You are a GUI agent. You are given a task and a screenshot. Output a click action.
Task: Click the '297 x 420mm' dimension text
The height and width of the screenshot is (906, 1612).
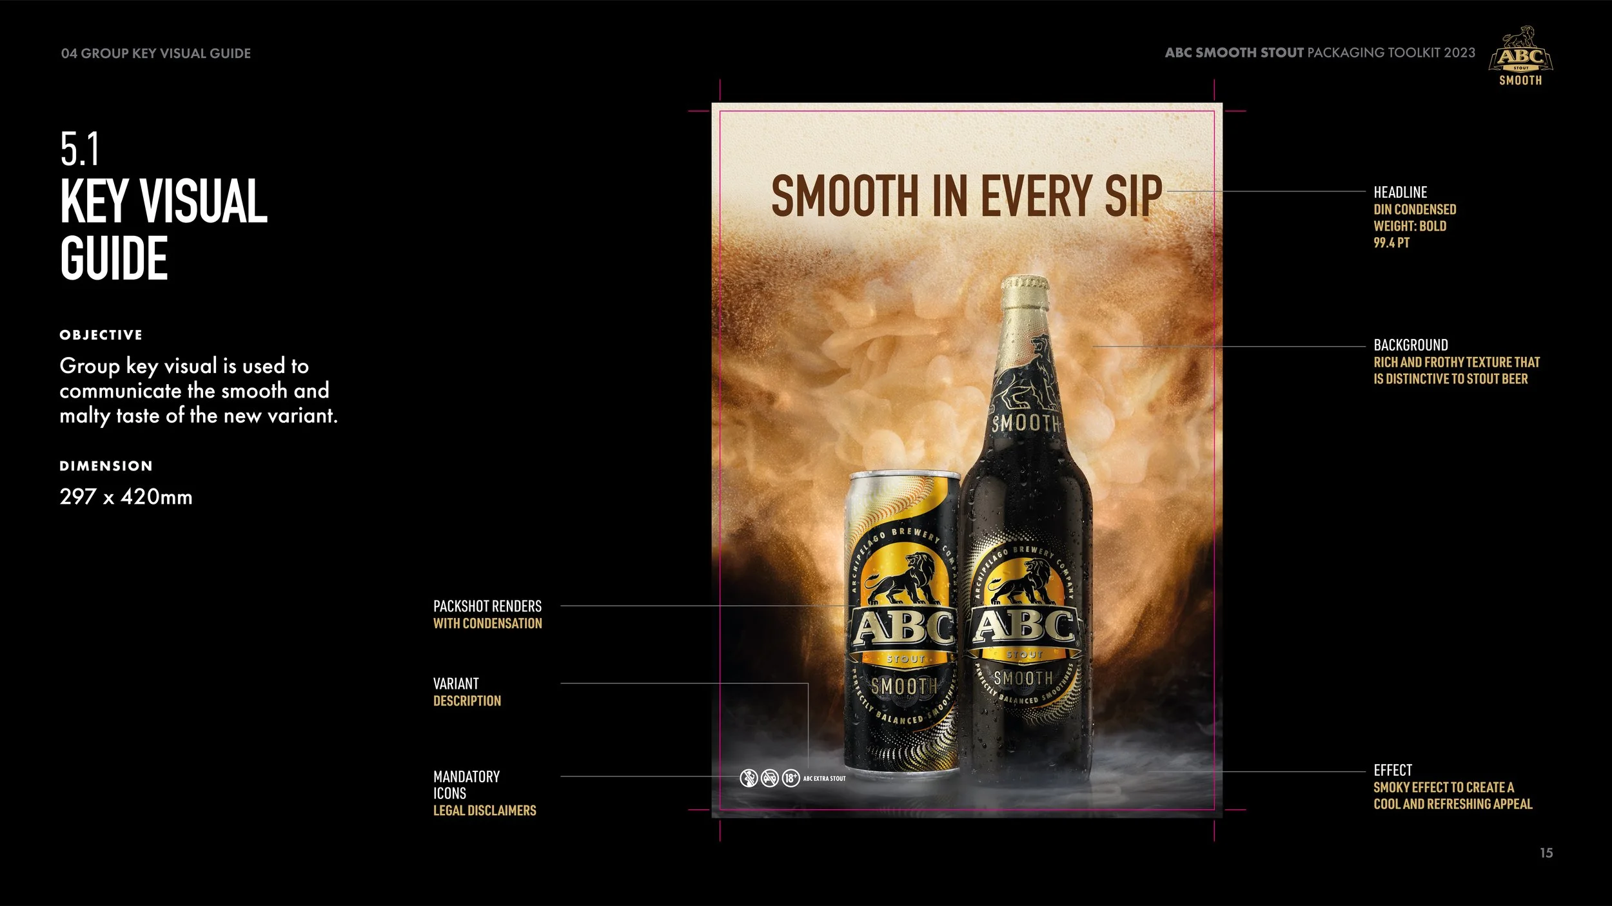click(126, 497)
